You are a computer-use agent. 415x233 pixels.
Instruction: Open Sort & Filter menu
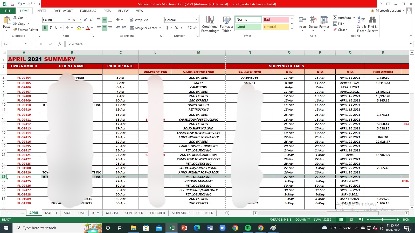coord(361,24)
